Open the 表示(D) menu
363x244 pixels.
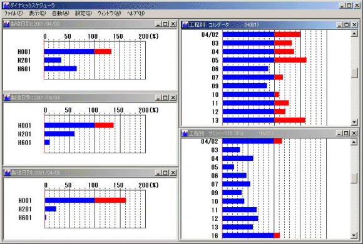click(37, 13)
